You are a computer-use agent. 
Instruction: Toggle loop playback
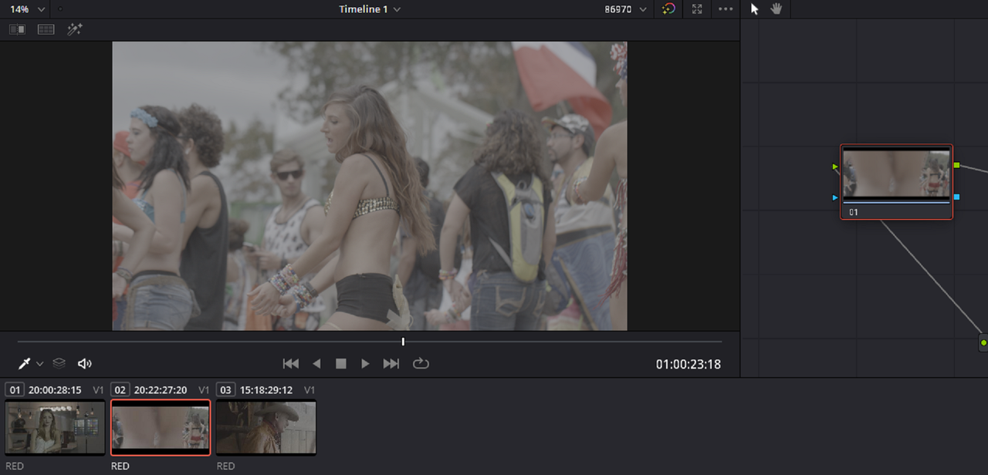pos(421,363)
